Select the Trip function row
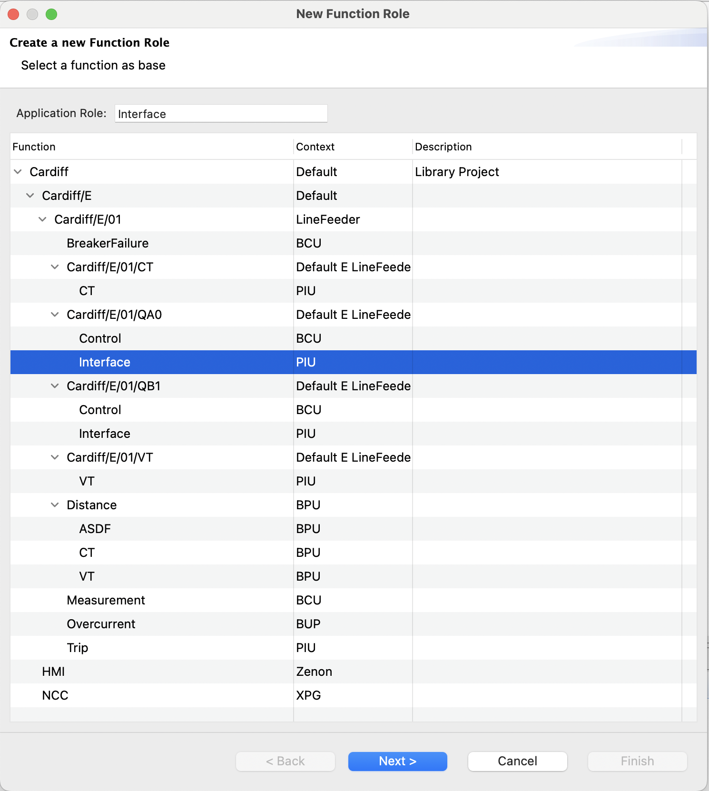The width and height of the screenshot is (709, 791). tap(354, 648)
